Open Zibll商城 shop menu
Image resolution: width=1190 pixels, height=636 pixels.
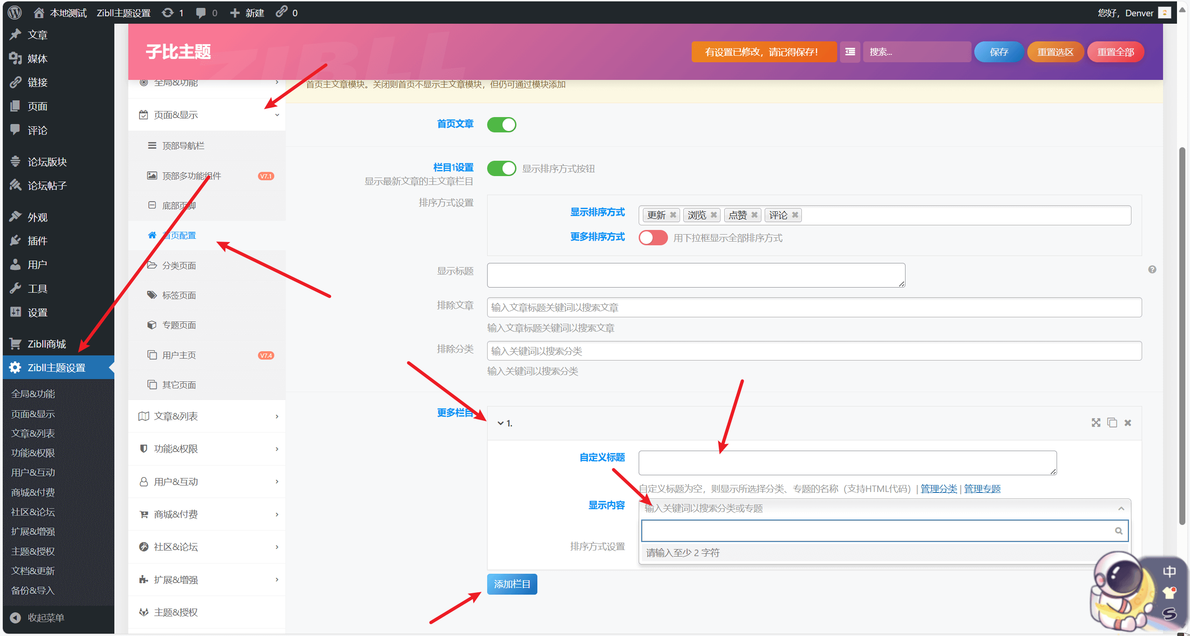(x=59, y=344)
